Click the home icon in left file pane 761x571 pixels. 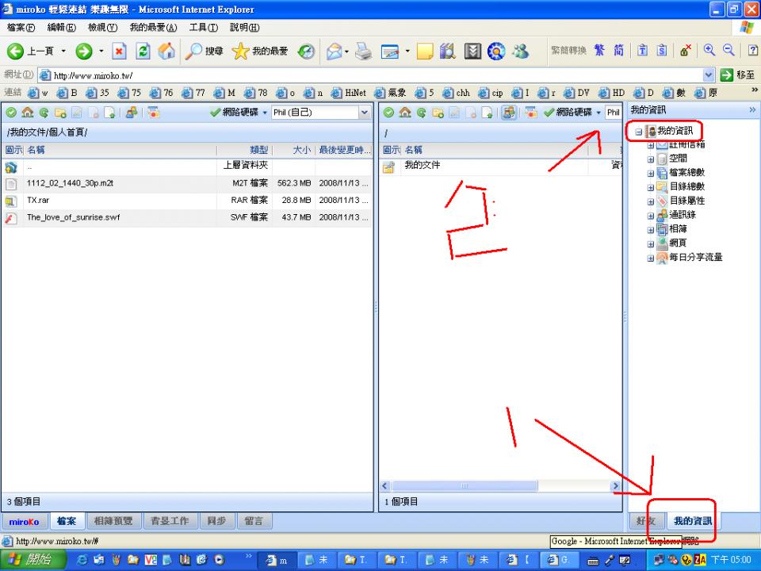point(28,113)
